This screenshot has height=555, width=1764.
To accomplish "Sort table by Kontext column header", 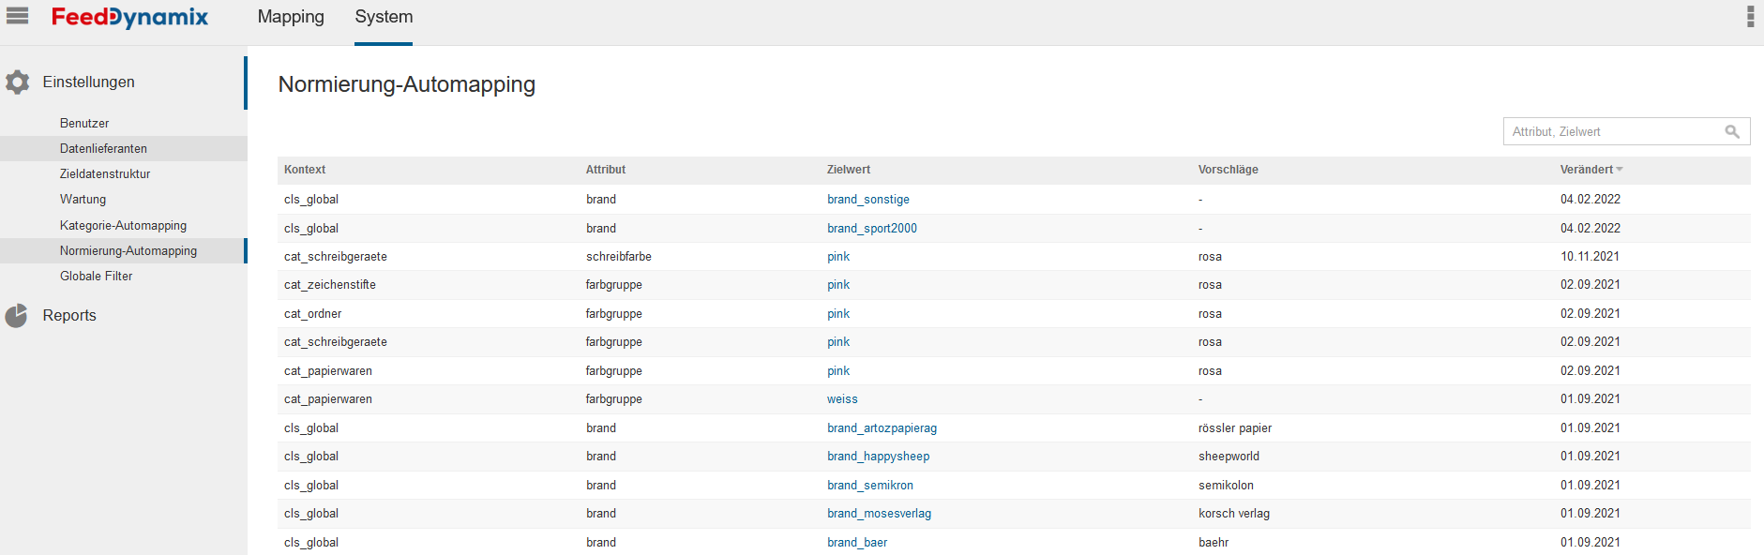I will (305, 170).
